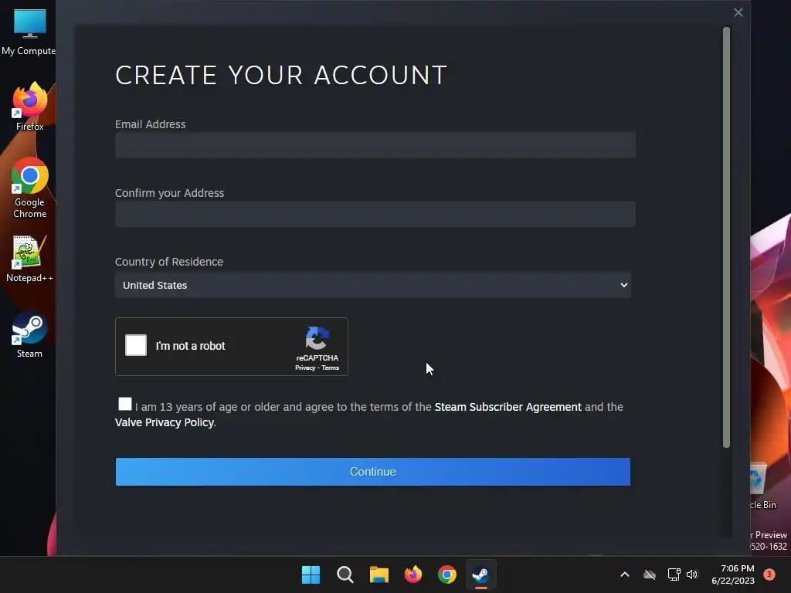Tick the 13 years of age agreement checkbox
This screenshot has height=593, width=791.
tap(124, 404)
